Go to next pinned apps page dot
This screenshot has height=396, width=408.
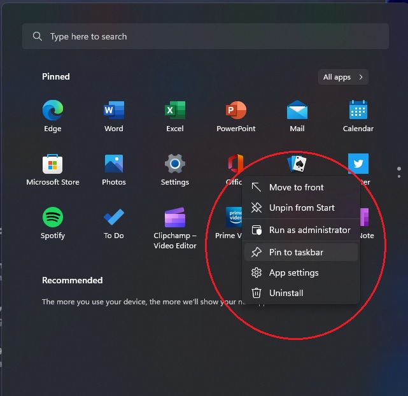399,176
